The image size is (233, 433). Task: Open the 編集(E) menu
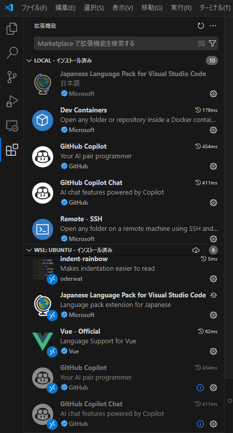click(x=65, y=8)
